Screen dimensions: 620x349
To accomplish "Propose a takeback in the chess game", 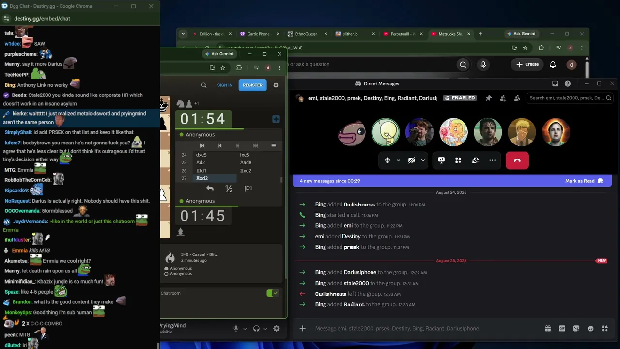I will (x=210, y=189).
